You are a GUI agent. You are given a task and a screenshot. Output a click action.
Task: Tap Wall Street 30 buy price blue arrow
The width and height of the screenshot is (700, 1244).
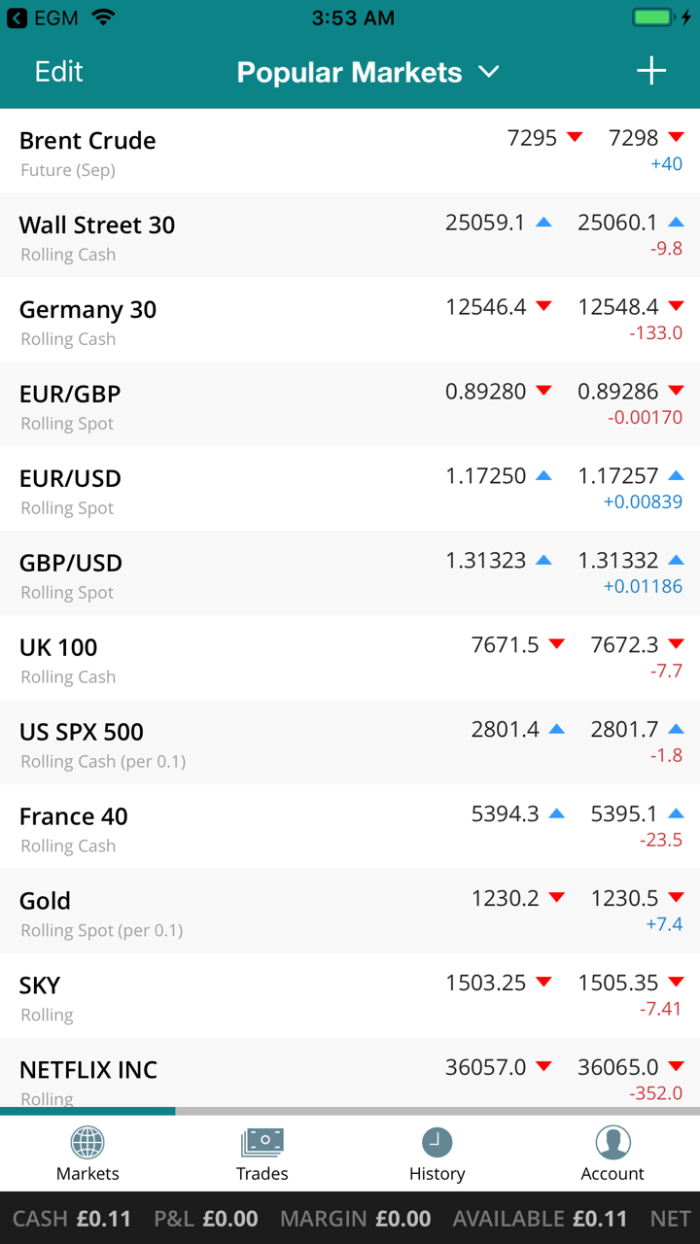[x=676, y=223]
